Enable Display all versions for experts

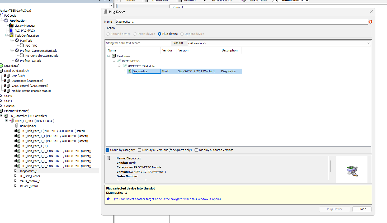tap(139, 150)
